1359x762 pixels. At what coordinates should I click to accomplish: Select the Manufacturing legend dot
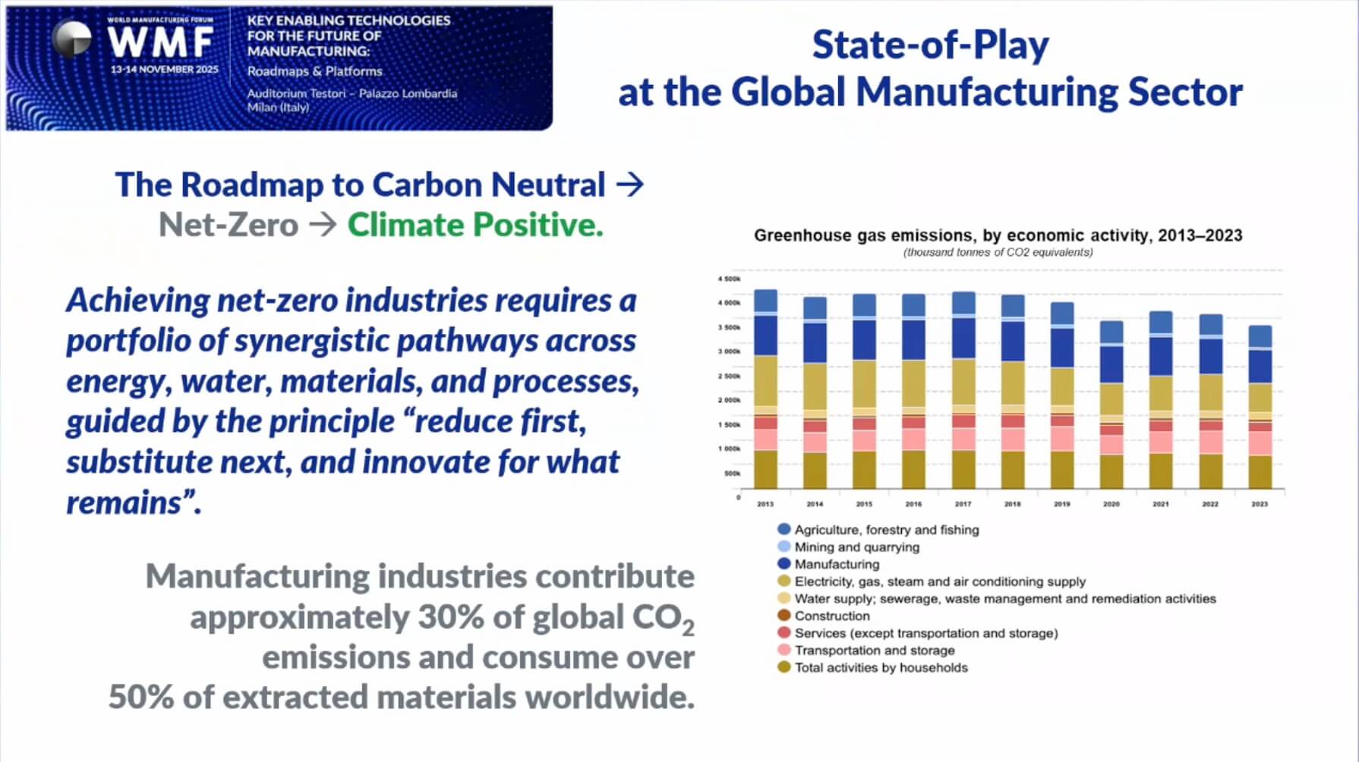pyautogui.click(x=784, y=564)
